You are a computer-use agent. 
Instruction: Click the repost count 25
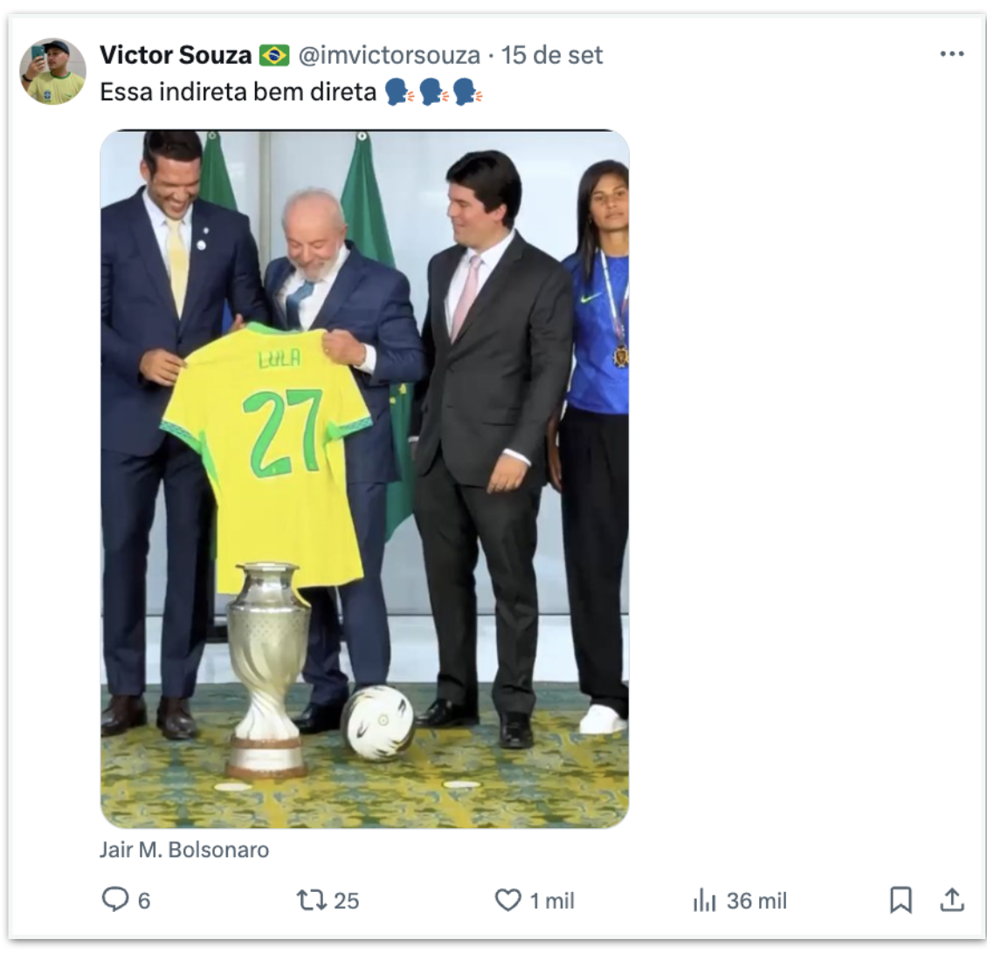pos(347,901)
